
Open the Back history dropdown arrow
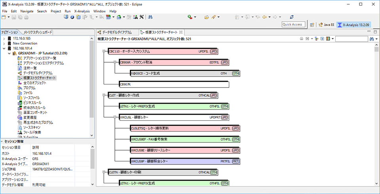[x=270, y=17]
